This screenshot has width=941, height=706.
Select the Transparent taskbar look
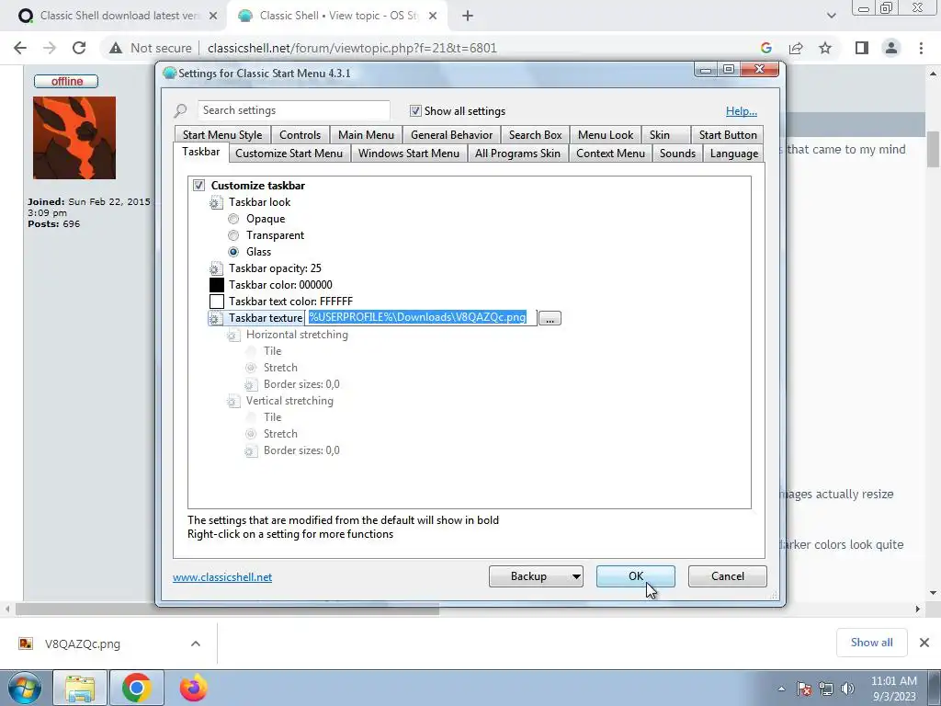pos(233,235)
